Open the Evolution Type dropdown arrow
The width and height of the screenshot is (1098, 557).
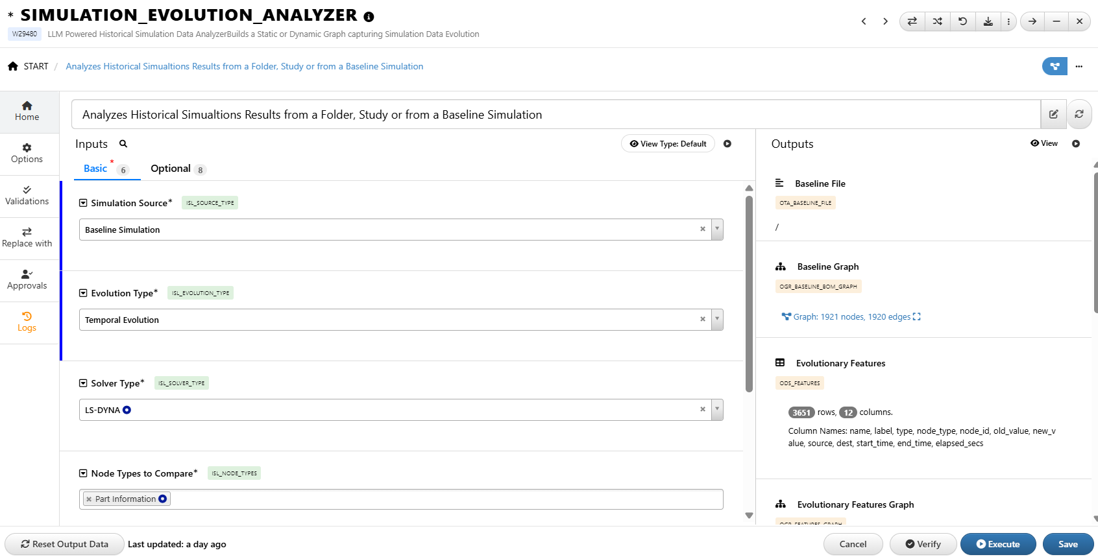(x=717, y=320)
